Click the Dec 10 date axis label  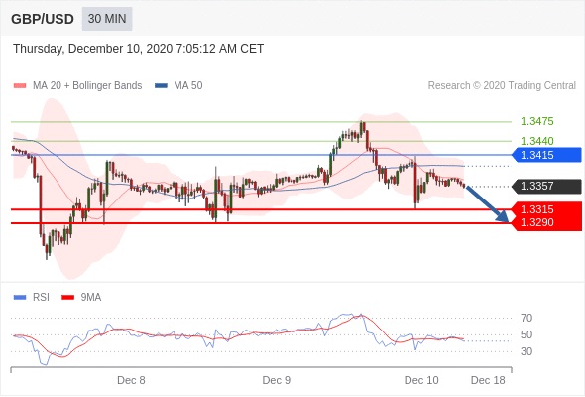click(421, 380)
